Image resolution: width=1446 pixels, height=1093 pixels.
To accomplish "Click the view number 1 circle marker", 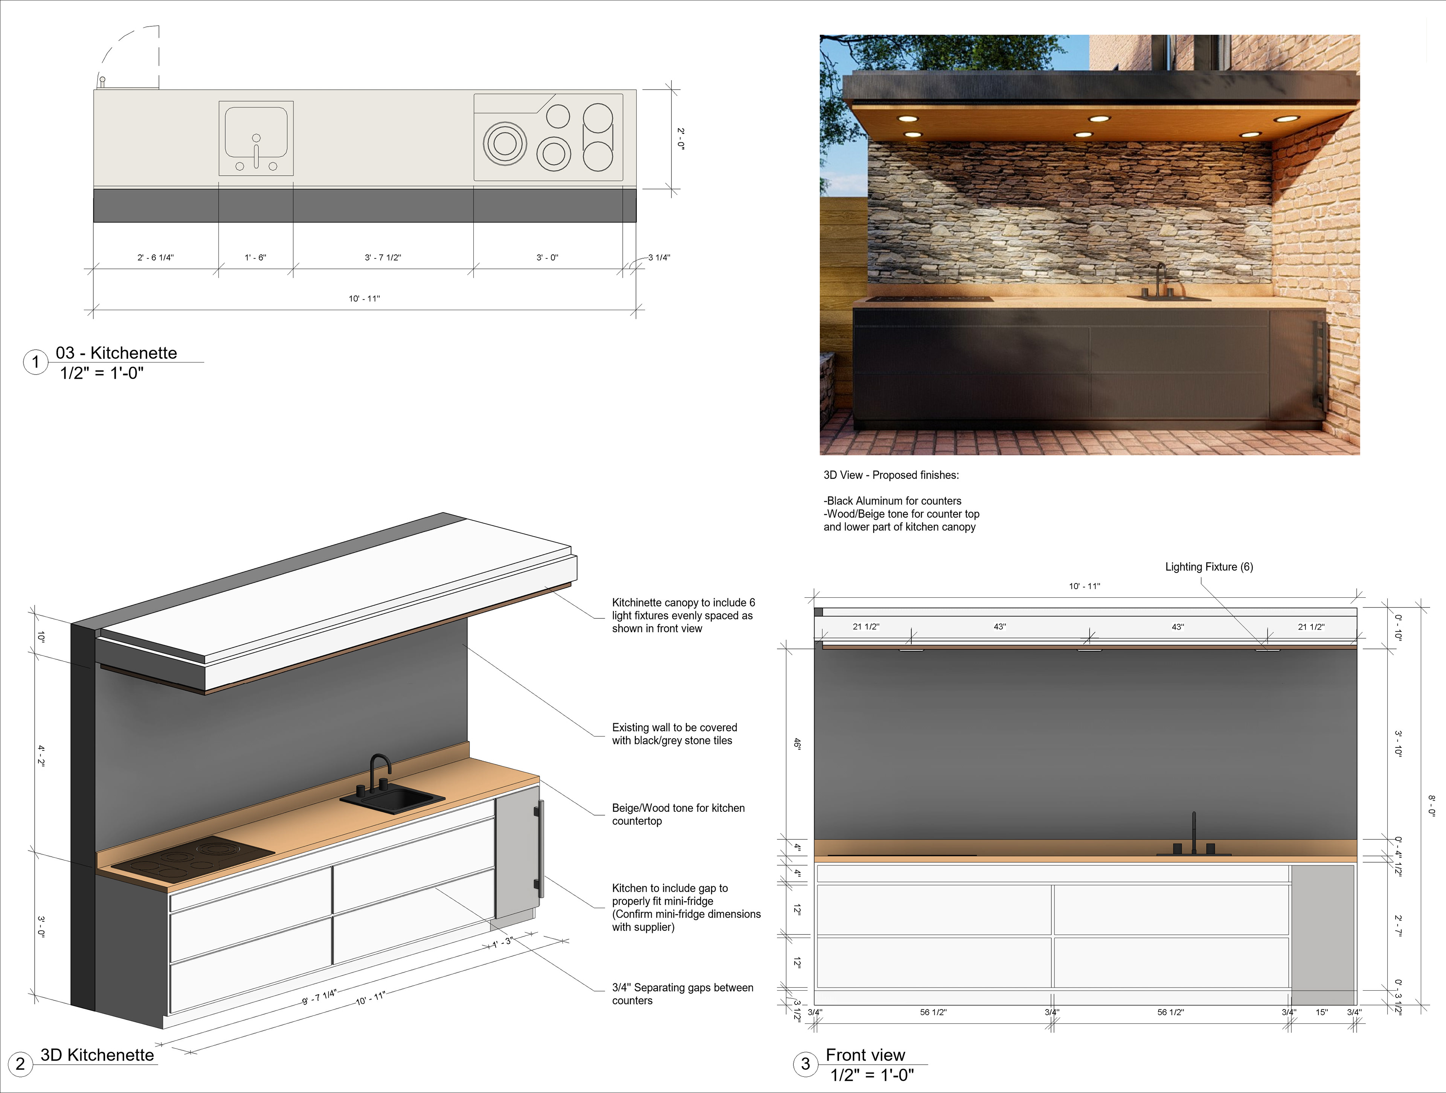I will click(x=35, y=362).
